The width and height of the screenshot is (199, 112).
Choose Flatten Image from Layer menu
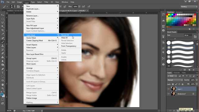(41, 98)
